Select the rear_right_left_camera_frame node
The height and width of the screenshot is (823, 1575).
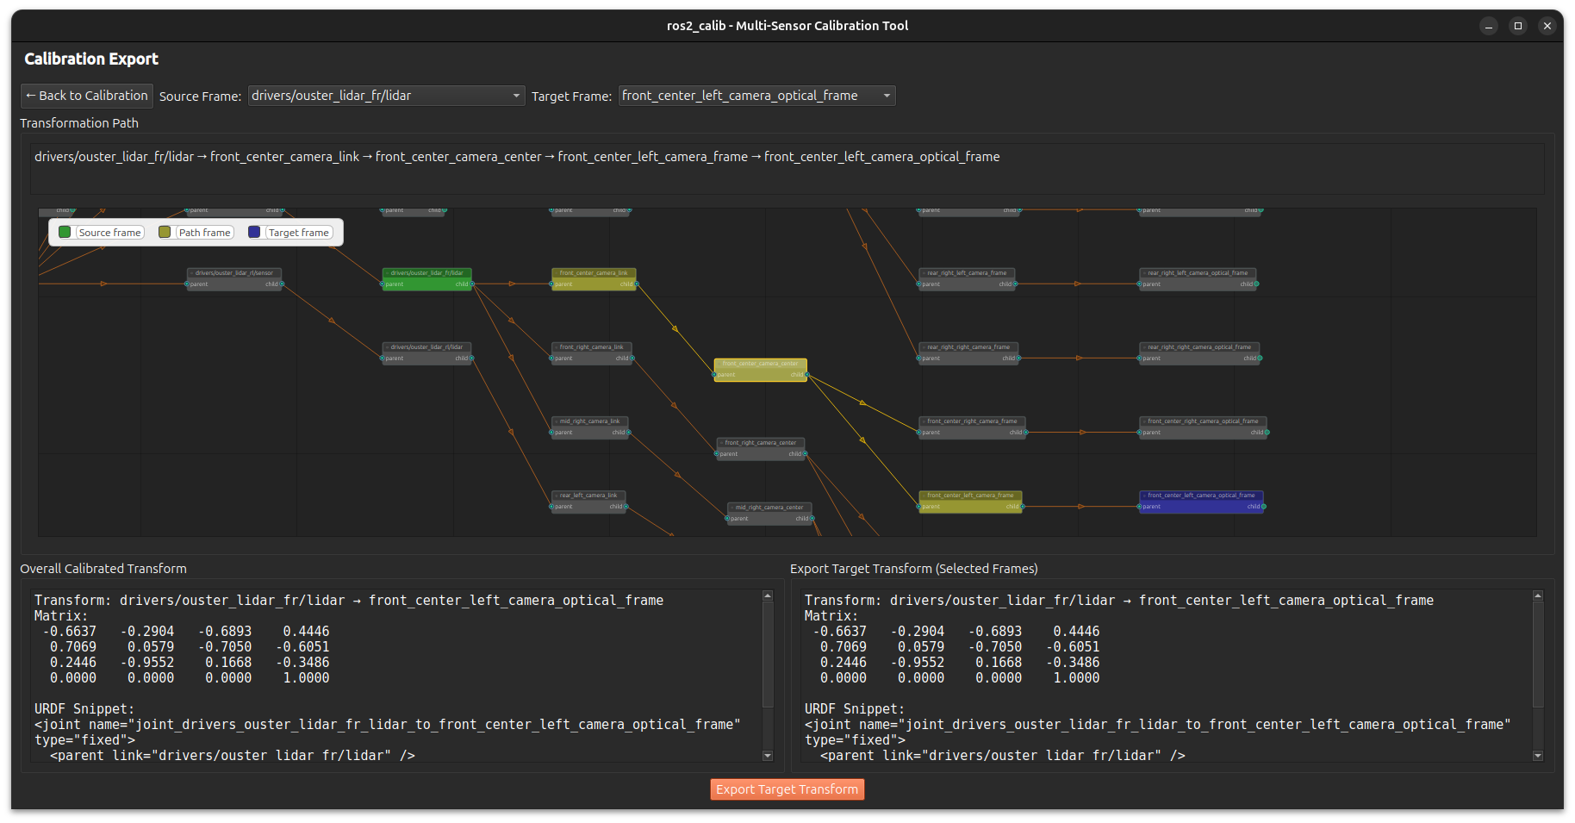pyautogui.click(x=968, y=278)
